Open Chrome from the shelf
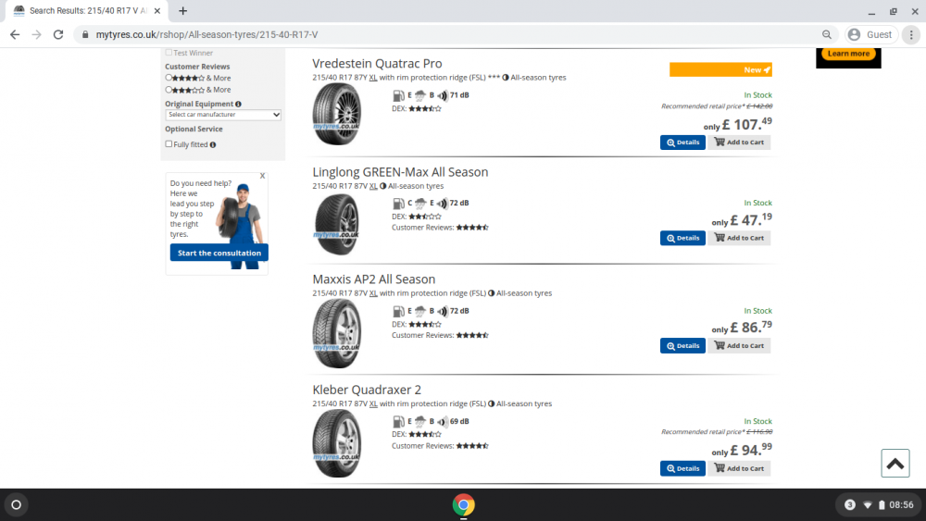The width and height of the screenshot is (926, 521). (x=464, y=505)
